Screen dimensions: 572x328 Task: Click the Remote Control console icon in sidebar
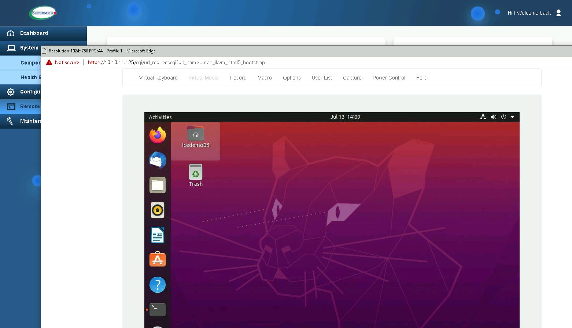click(x=11, y=107)
